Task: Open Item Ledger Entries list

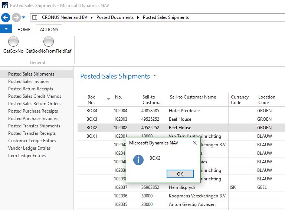Action: 27,156
